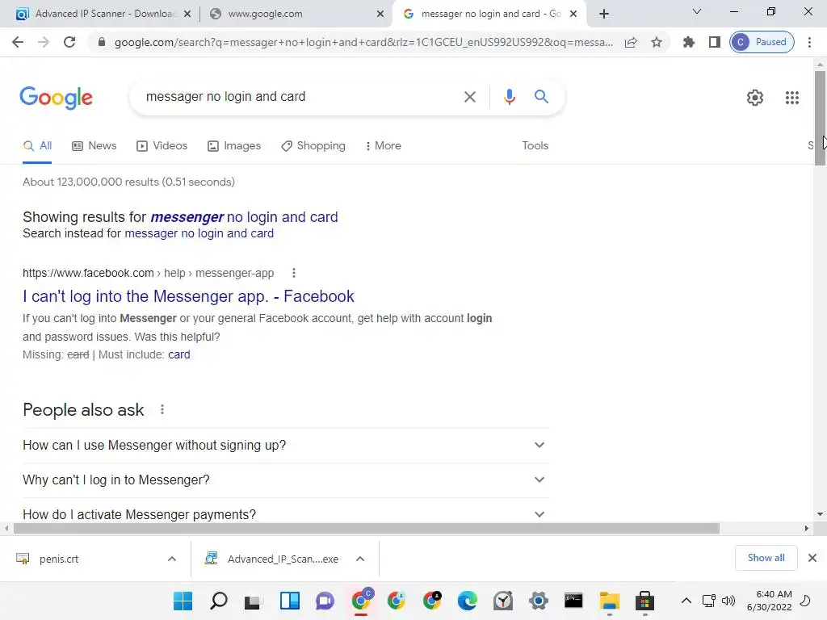
Task: Open File Explorer from the taskbar
Action: point(609,601)
